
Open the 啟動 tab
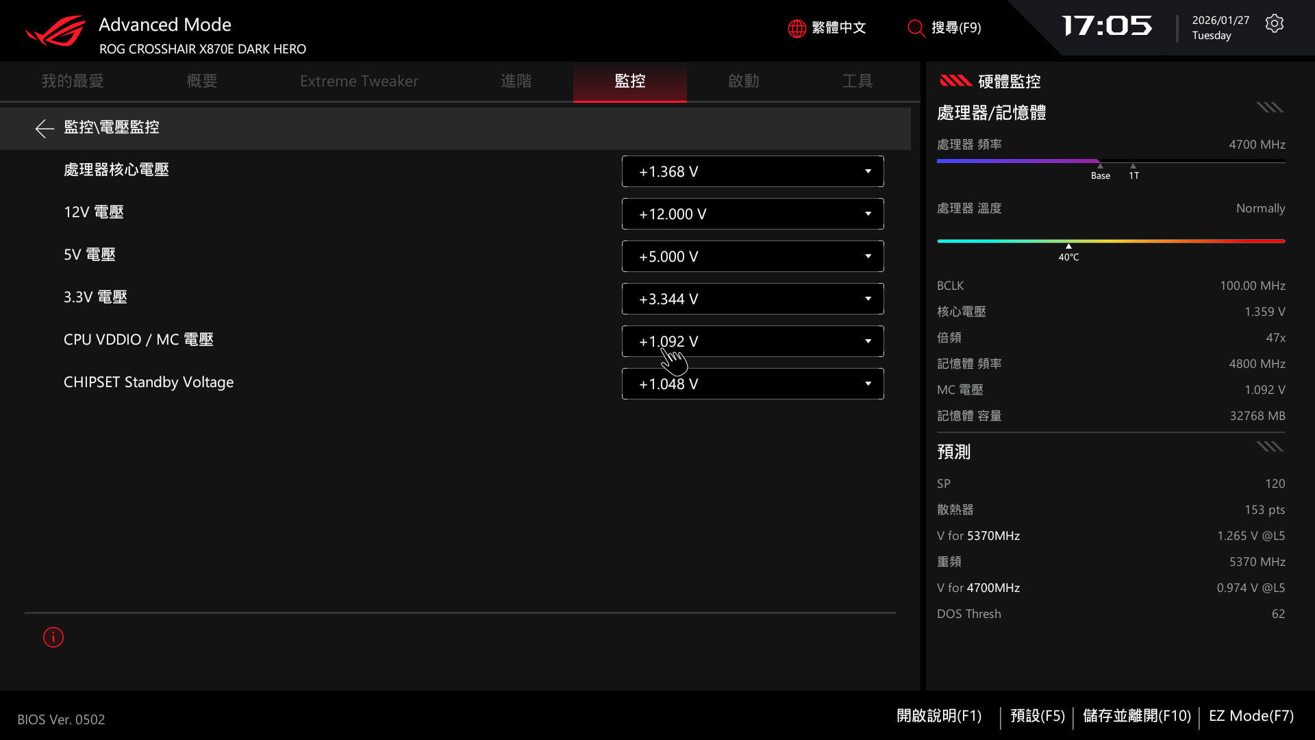click(x=743, y=81)
